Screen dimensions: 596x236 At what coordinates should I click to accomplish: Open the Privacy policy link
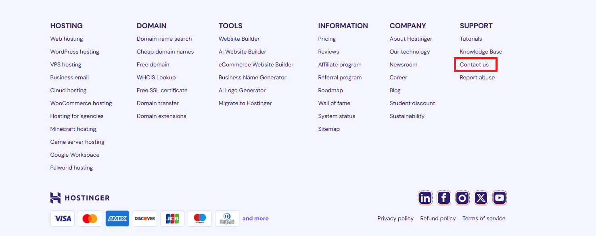click(x=395, y=218)
